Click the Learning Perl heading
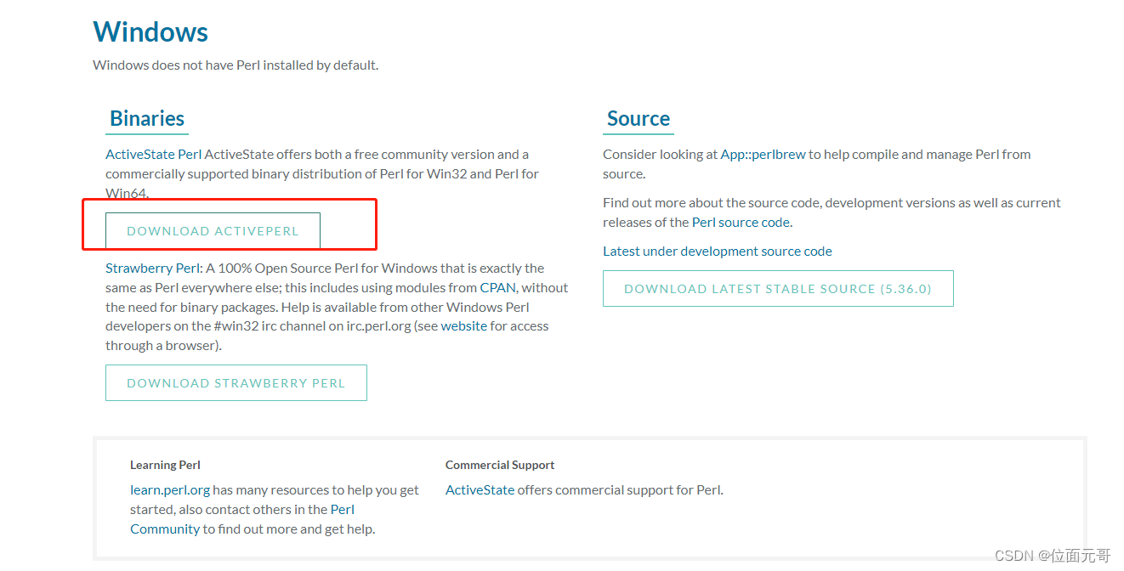The height and width of the screenshot is (571, 1124). click(x=165, y=465)
